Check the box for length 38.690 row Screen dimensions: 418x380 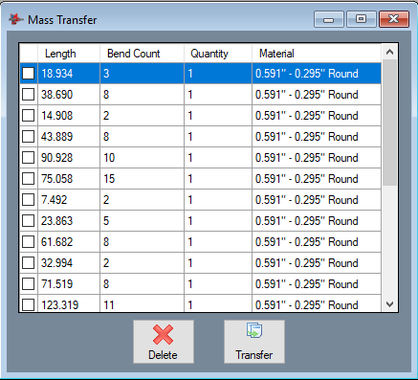(x=29, y=95)
